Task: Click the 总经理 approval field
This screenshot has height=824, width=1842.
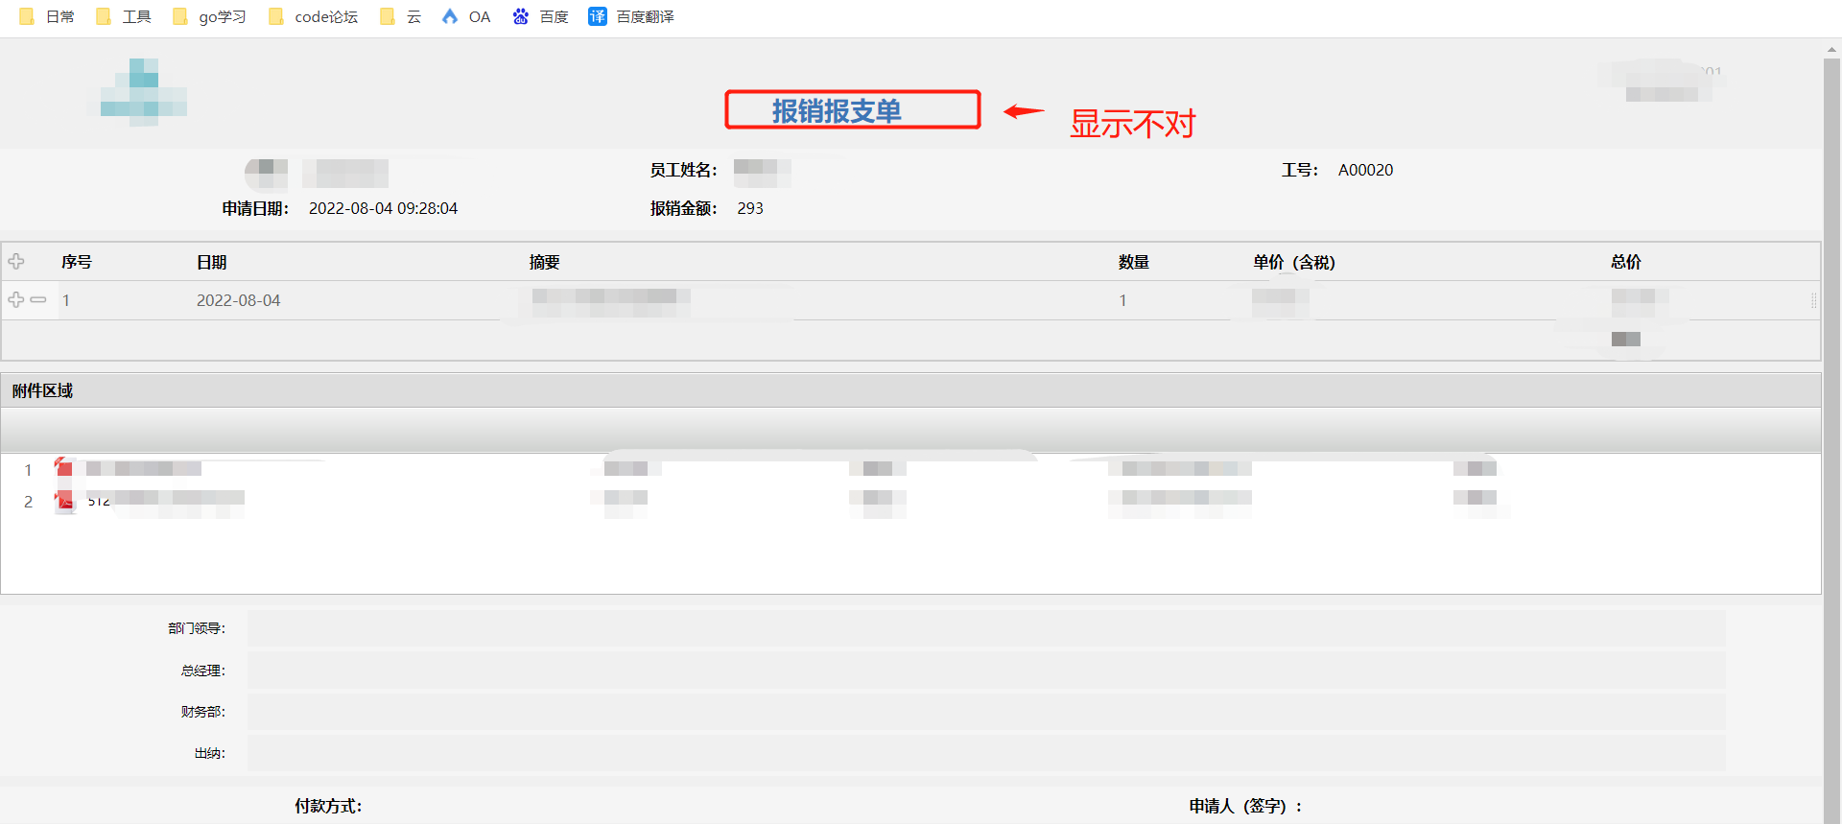Action: pos(986,671)
